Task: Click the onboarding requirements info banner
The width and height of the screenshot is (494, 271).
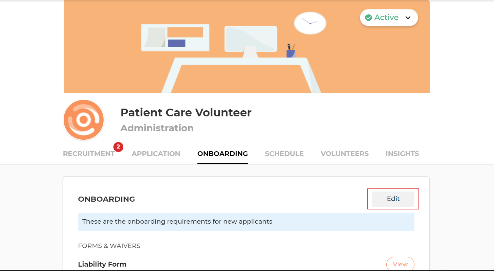Action: (x=246, y=222)
